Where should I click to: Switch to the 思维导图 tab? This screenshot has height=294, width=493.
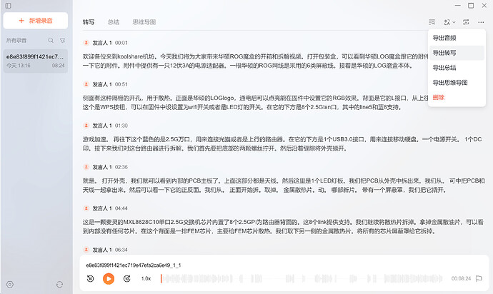pos(144,22)
